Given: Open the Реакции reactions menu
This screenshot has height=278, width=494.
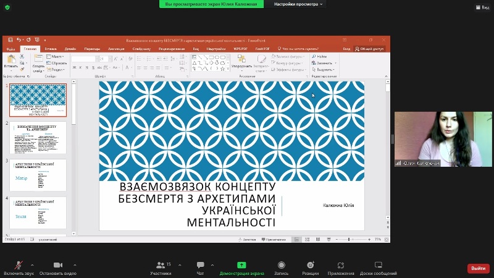Looking at the screenshot, I should point(311,264).
